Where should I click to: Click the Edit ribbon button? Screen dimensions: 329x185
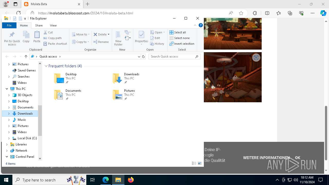point(155,38)
